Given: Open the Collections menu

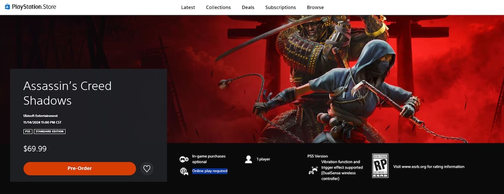Looking at the screenshot, I should tap(218, 8).
